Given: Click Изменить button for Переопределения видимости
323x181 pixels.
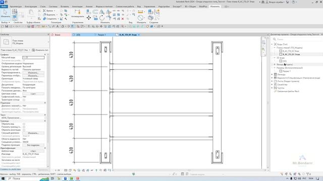Looking at the screenshot, I should pos(33,72).
